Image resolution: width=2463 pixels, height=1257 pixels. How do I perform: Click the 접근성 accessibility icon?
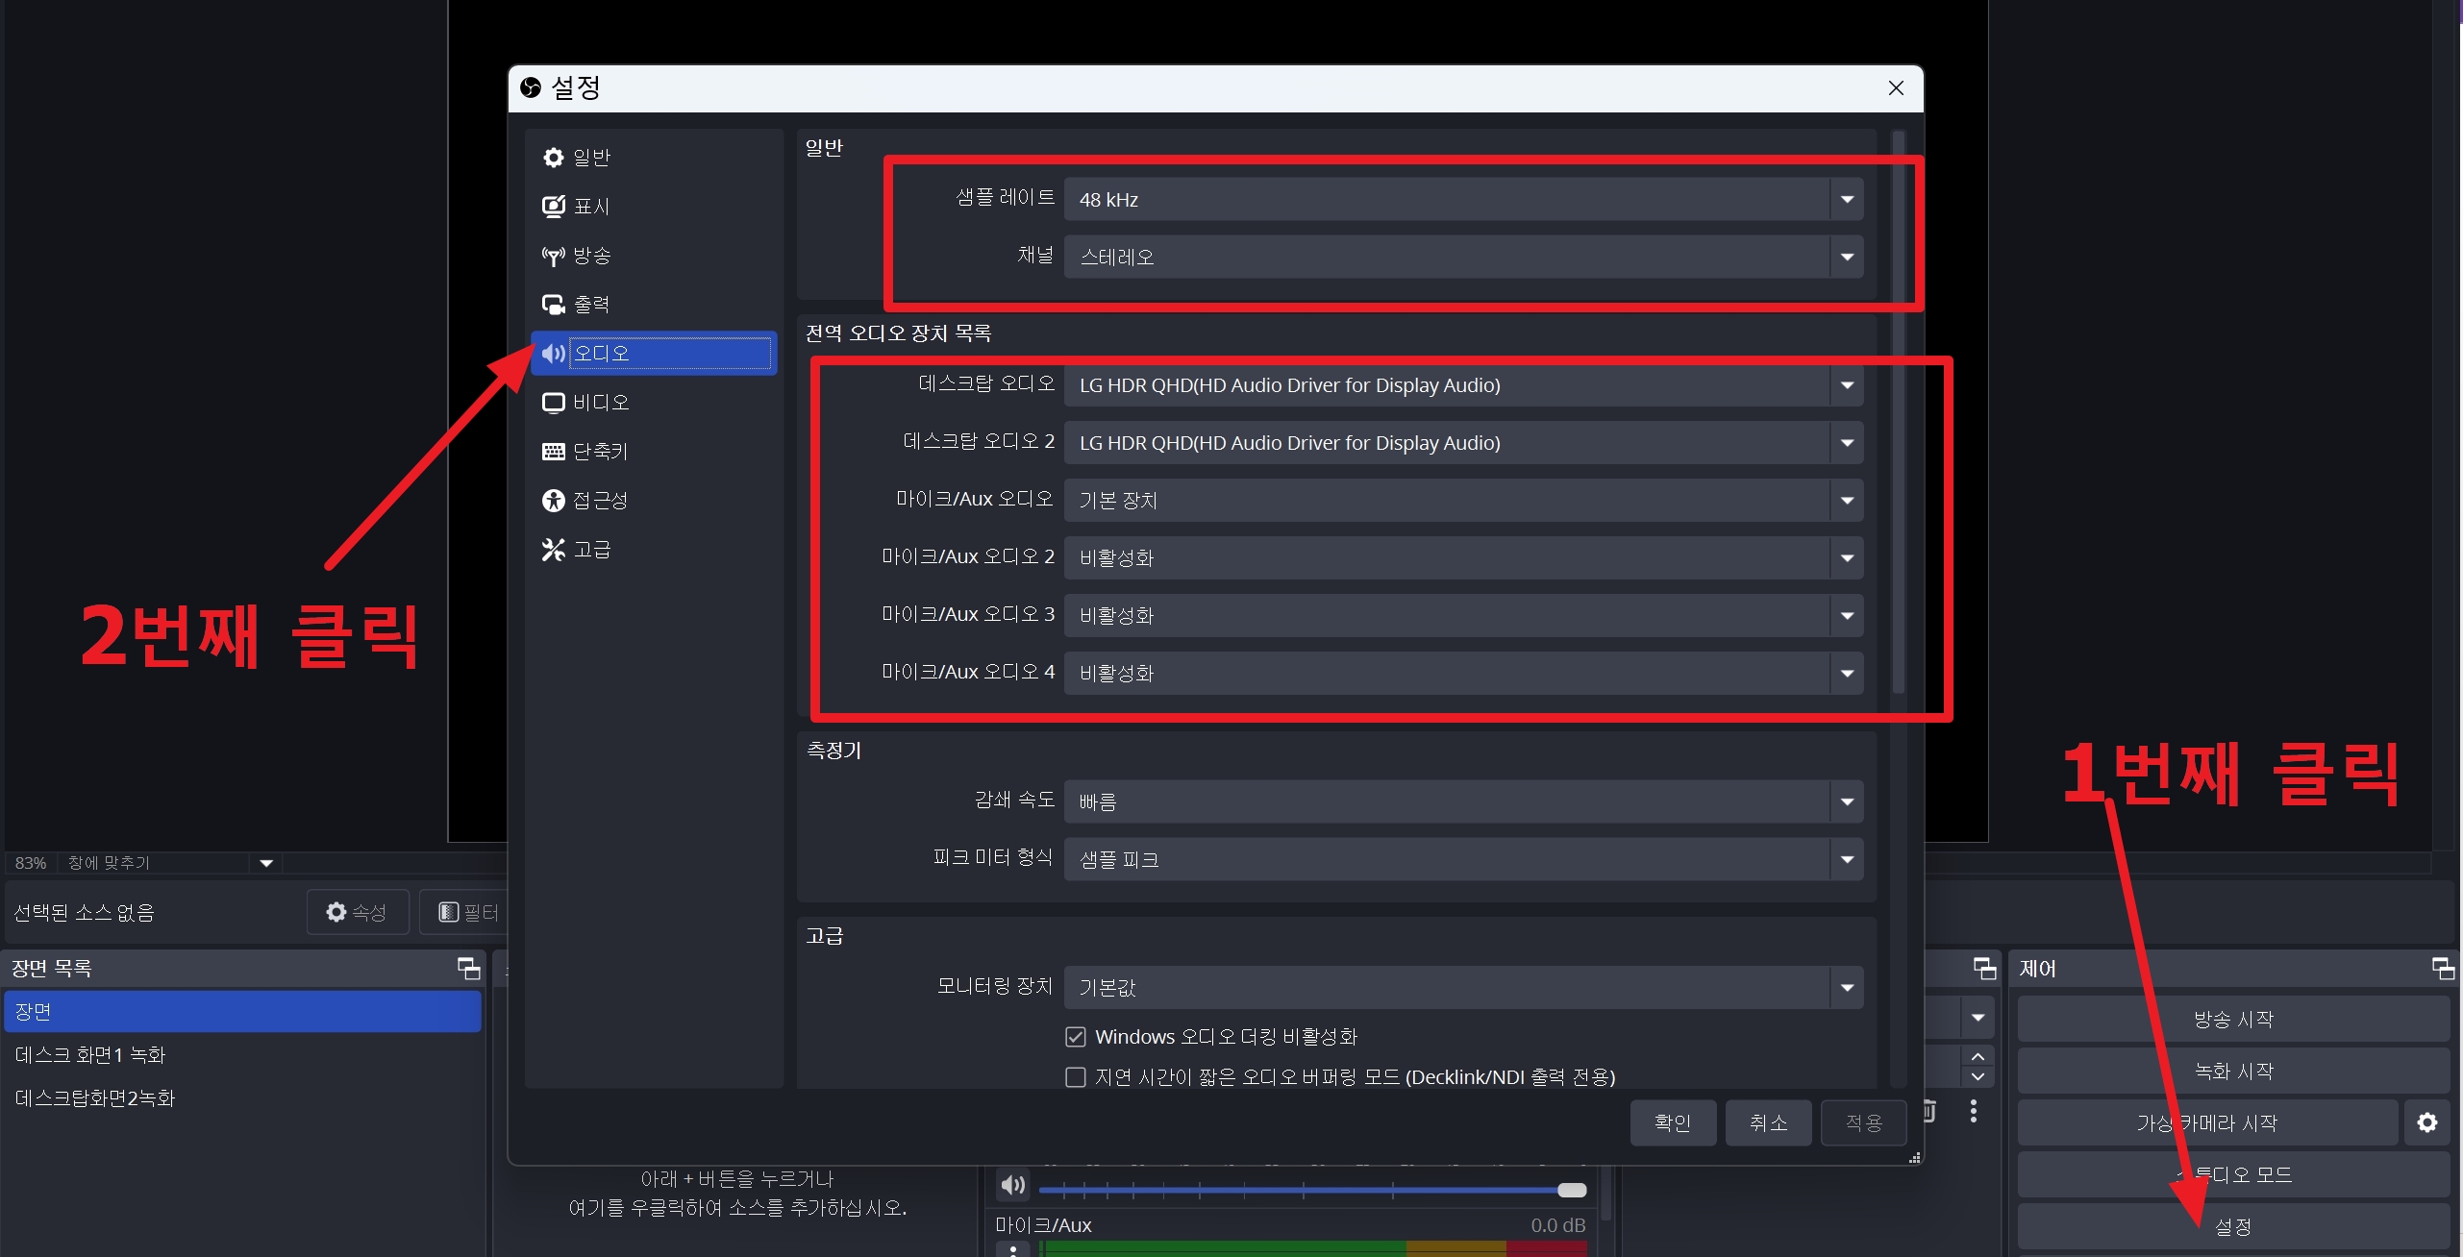coord(553,501)
